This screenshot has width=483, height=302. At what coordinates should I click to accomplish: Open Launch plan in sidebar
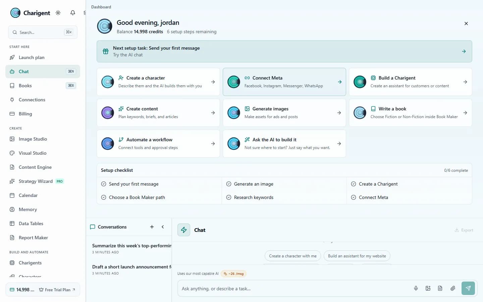[x=43, y=57]
